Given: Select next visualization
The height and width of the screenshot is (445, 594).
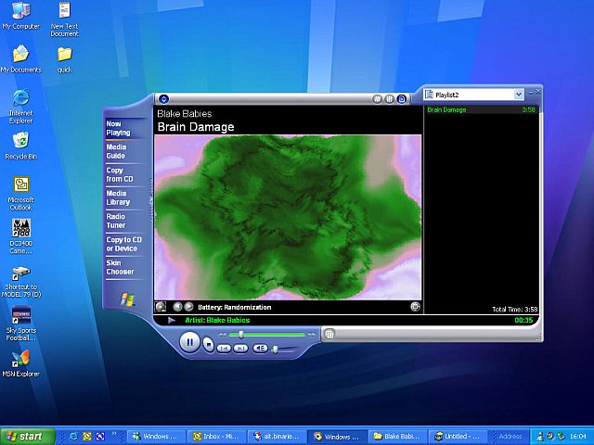Looking at the screenshot, I should click(x=188, y=307).
